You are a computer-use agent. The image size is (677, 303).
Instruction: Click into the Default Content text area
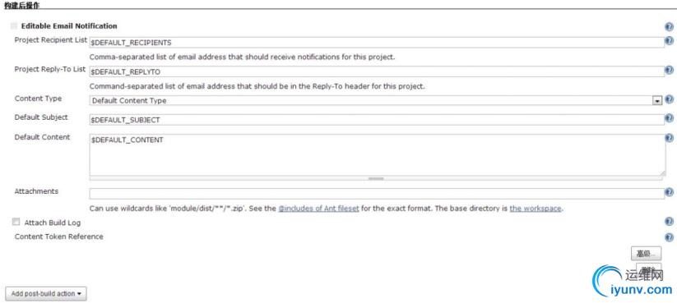378,154
